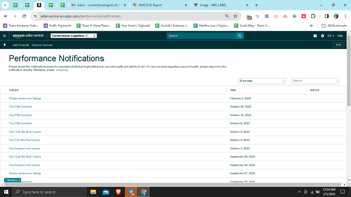Open the Seller Central settings gear

322,36
